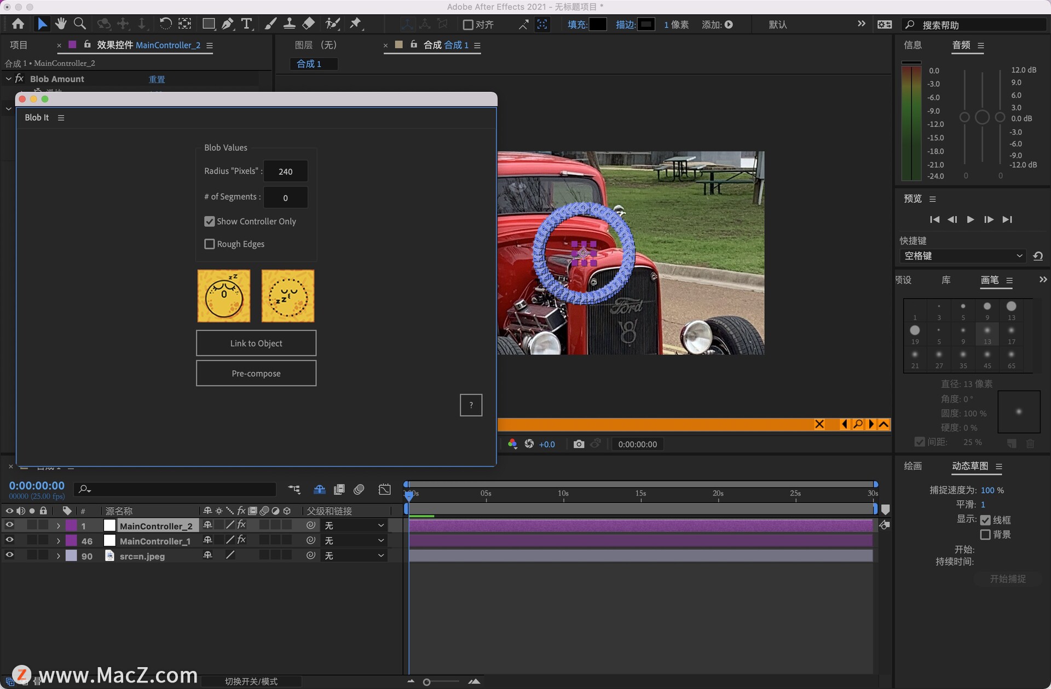1051x689 pixels.
Task: Select the Hand tool
Action: [61, 24]
